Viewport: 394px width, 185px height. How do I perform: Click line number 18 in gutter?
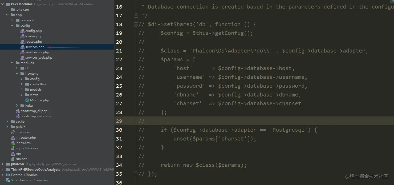tap(119, 24)
